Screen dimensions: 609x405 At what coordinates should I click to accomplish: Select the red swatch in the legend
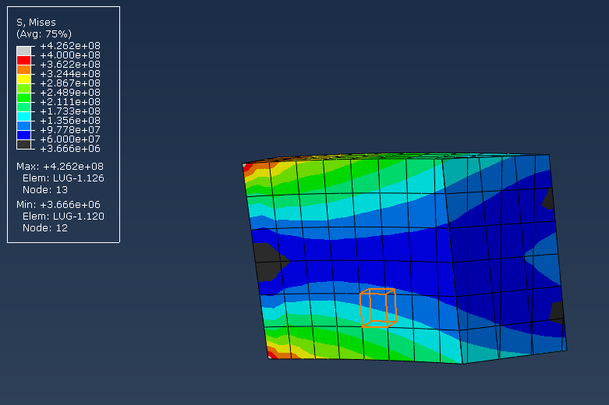(x=23, y=60)
